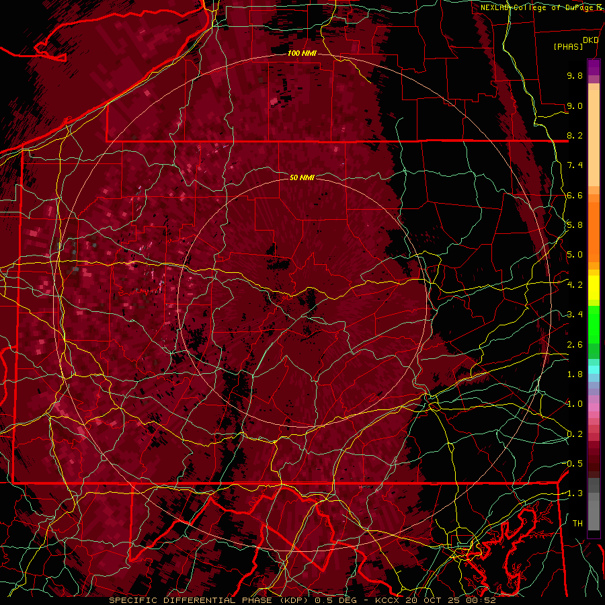Pick the bright green band of the scale
This screenshot has height=605, width=605.
[x=594, y=325]
